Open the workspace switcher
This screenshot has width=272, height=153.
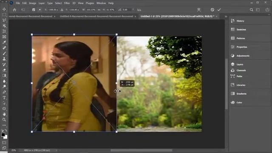258,10
